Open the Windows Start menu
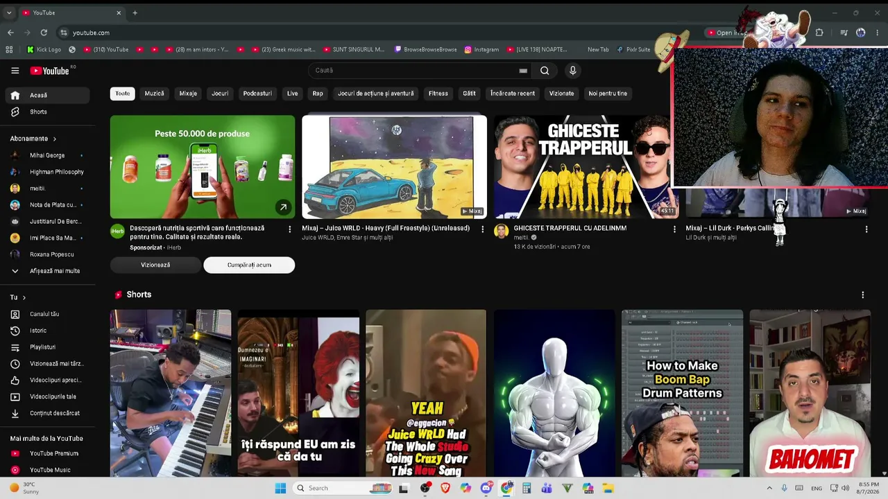This screenshot has height=499, width=888. click(280, 488)
